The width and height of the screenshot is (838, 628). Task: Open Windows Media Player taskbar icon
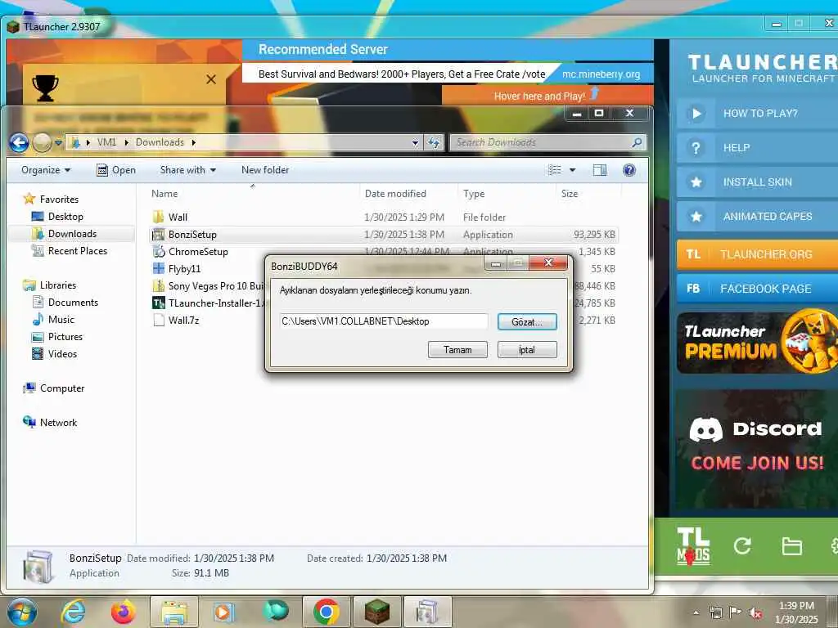(x=224, y=612)
